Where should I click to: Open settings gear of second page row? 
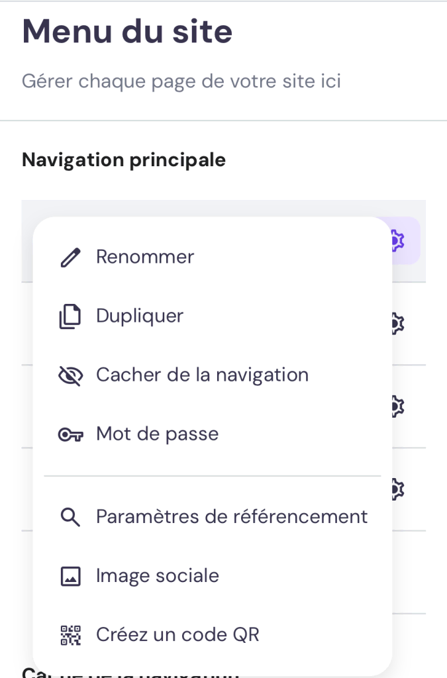(399, 323)
